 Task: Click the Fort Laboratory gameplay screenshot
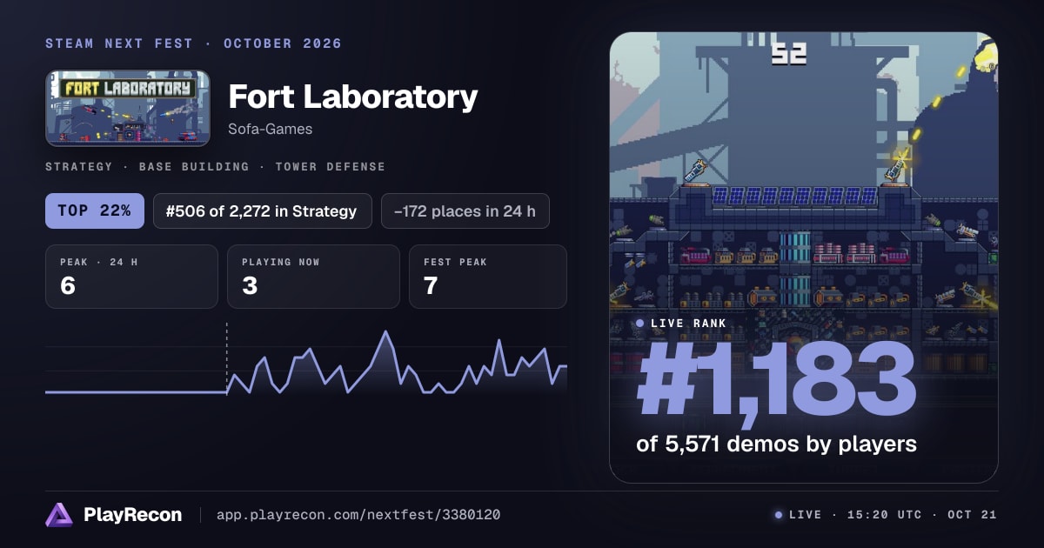[x=804, y=257]
